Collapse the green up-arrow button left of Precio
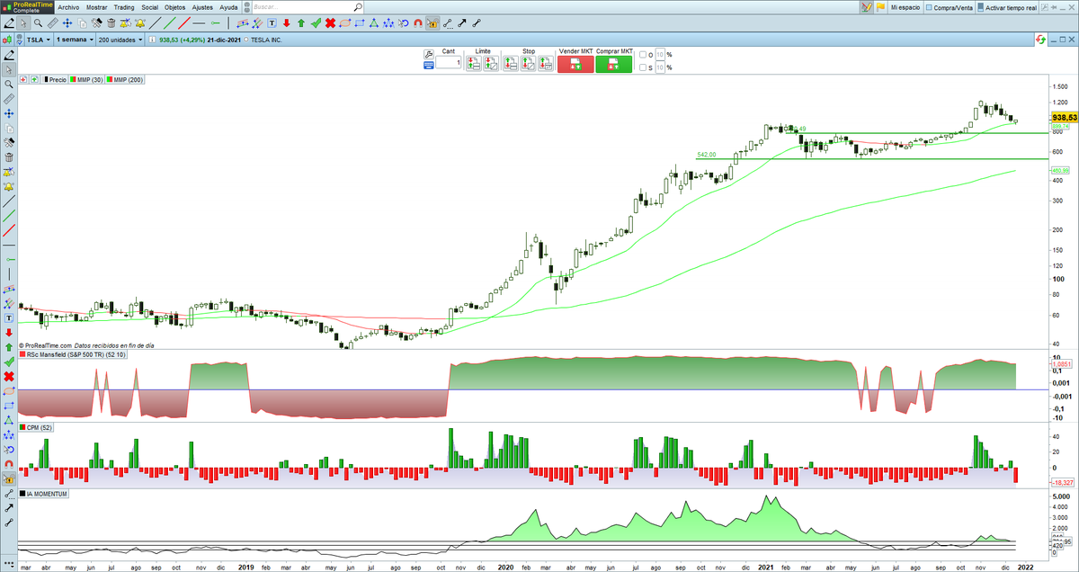The height and width of the screenshot is (572, 1079). pyautogui.click(x=34, y=80)
